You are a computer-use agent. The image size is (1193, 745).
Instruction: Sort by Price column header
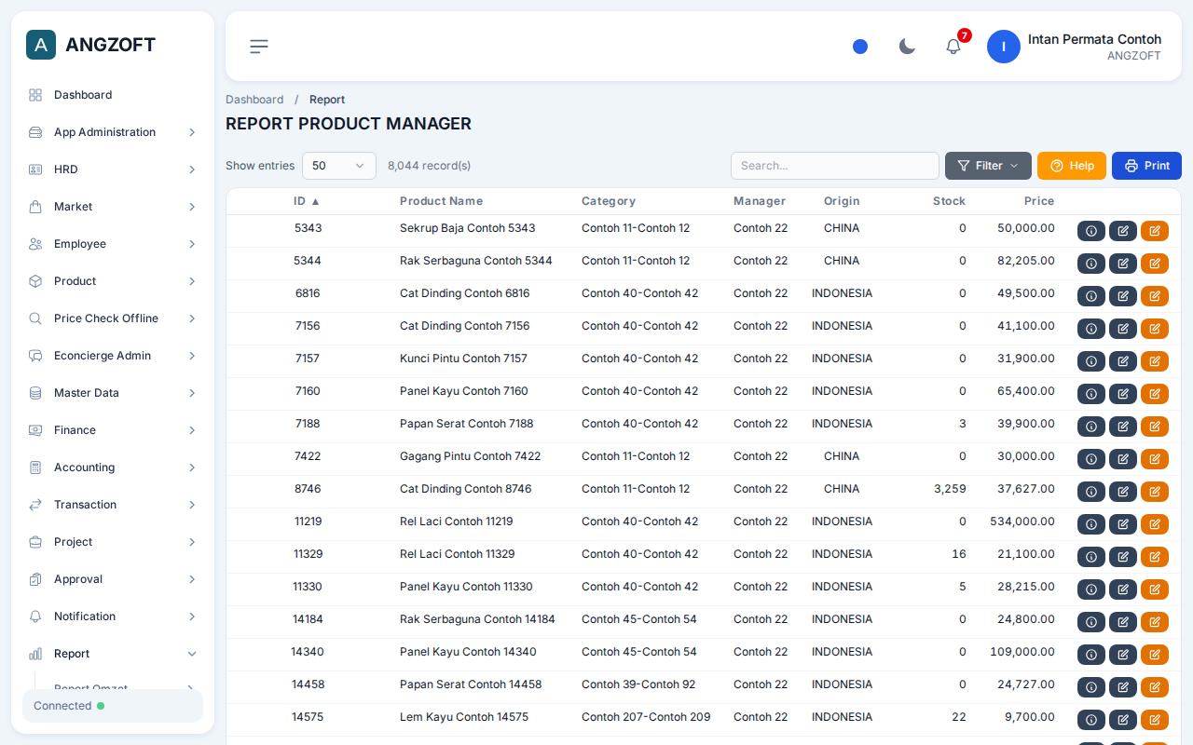tap(1039, 201)
